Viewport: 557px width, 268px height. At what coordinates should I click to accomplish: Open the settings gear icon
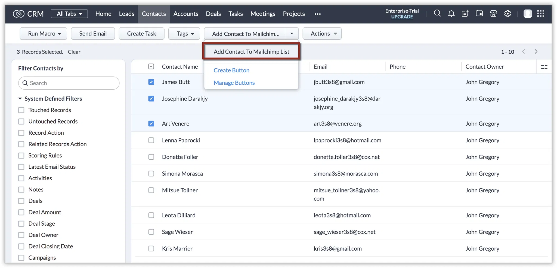coord(508,13)
